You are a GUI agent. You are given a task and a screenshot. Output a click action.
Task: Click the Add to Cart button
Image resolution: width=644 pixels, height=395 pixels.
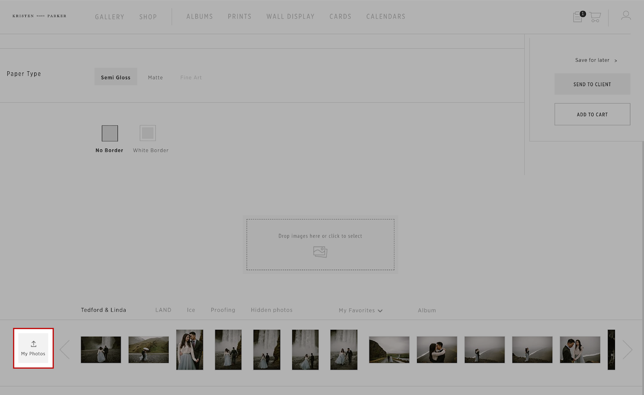click(x=592, y=114)
